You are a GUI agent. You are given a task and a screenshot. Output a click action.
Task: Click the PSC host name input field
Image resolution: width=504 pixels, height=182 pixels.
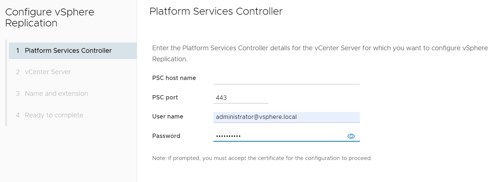pyautogui.click(x=286, y=78)
